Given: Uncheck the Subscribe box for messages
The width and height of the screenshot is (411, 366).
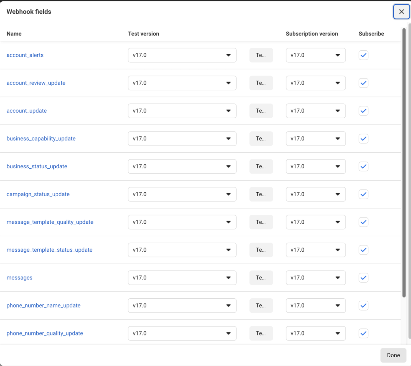Looking at the screenshot, I should click(363, 278).
